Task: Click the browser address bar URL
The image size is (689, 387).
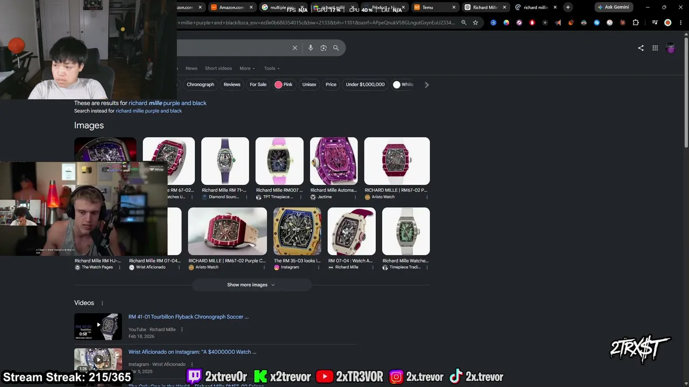Action: tap(317, 23)
